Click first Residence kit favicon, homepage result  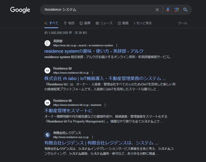47,71
